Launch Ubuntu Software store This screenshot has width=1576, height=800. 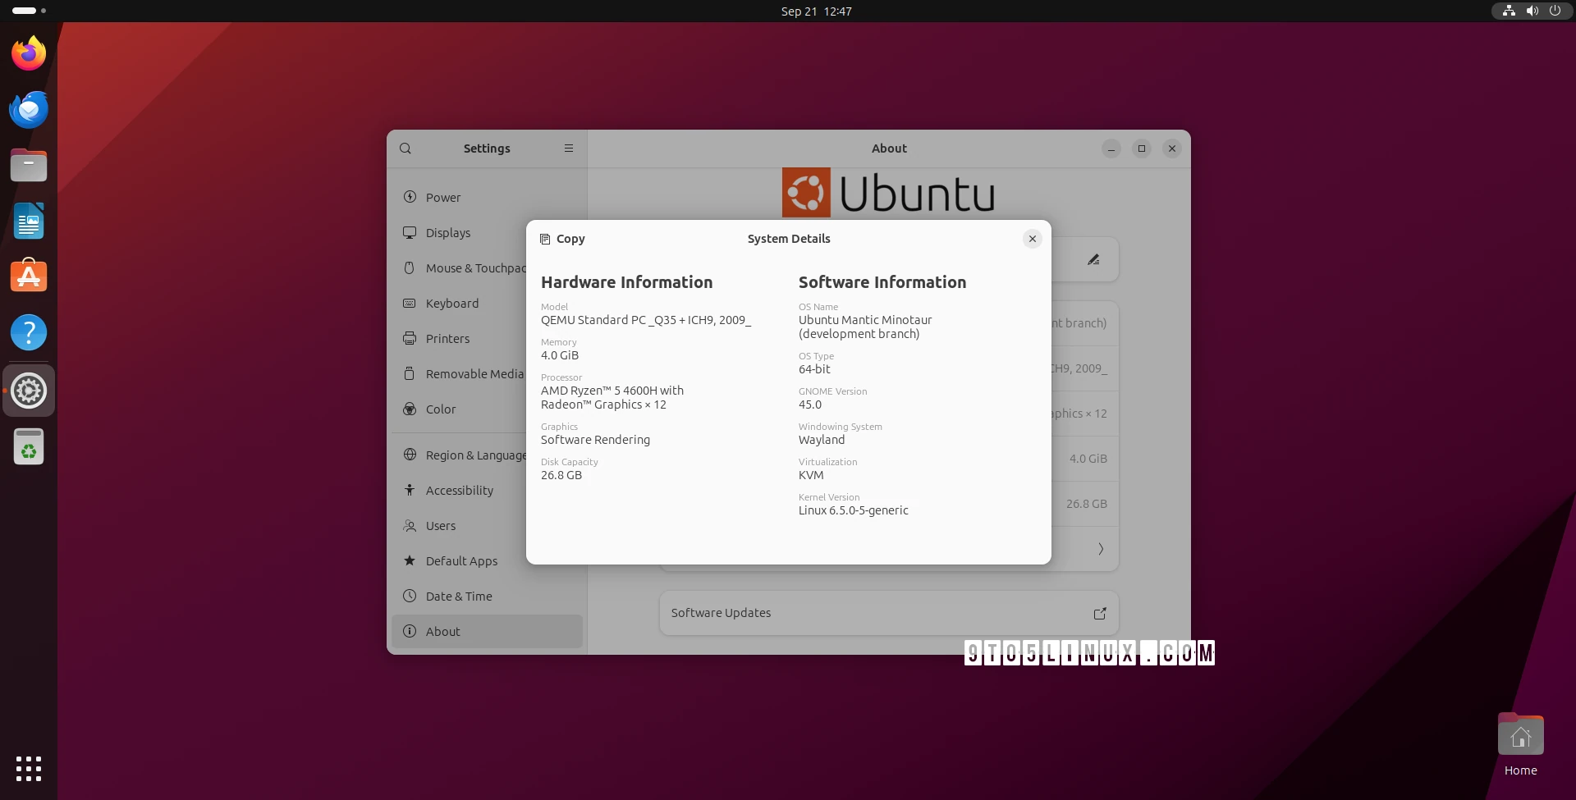(x=28, y=276)
